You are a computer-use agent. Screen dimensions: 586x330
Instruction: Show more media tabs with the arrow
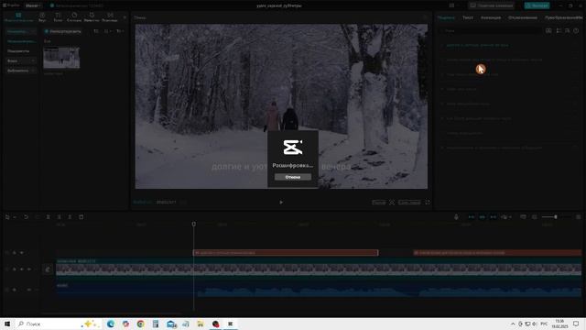[125, 17]
